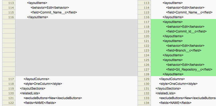Click green <behavior>Edit</behavior> on line 122
Screen dimensions: 216x106
pyautogui.click(x=185, y=46)
